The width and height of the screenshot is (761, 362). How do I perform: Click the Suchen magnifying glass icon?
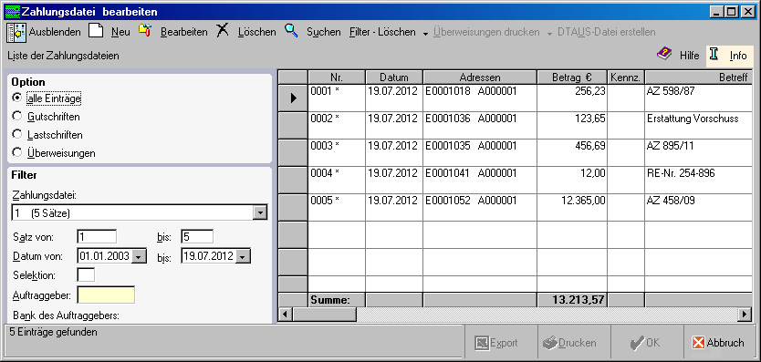[291, 31]
